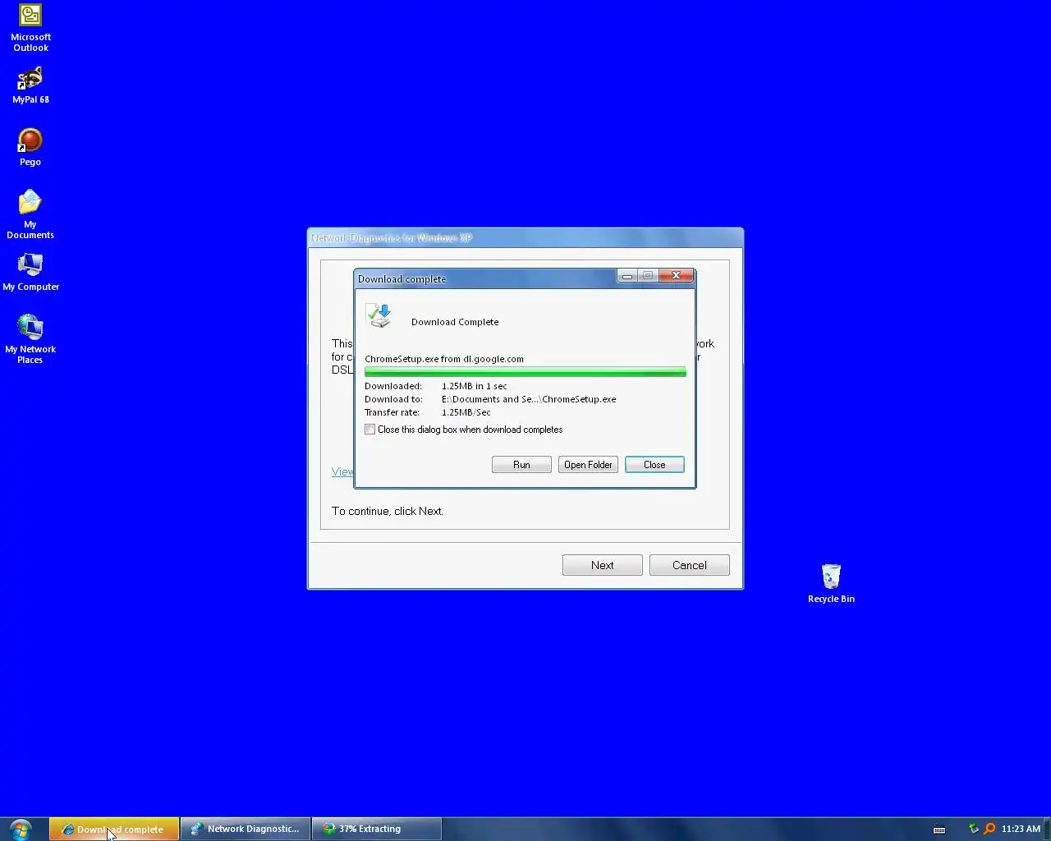Screen dimensions: 1051x841
Task: Click the View link in Network Diagnostics
Action: point(342,471)
